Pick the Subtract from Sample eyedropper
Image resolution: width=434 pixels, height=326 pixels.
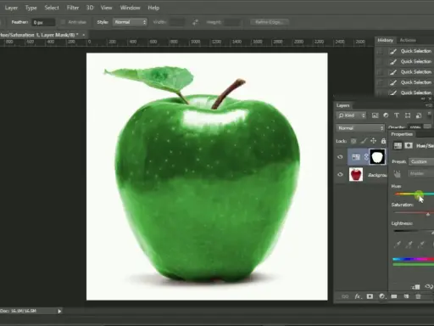tap(421, 244)
